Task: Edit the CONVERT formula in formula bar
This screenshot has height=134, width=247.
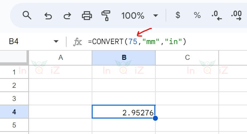Action: click(137, 42)
